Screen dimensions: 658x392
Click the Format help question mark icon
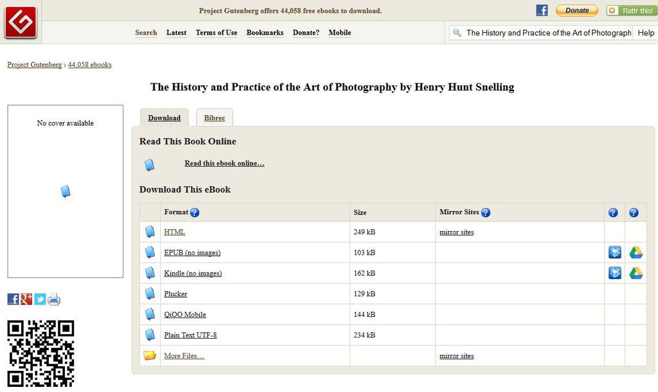point(195,212)
